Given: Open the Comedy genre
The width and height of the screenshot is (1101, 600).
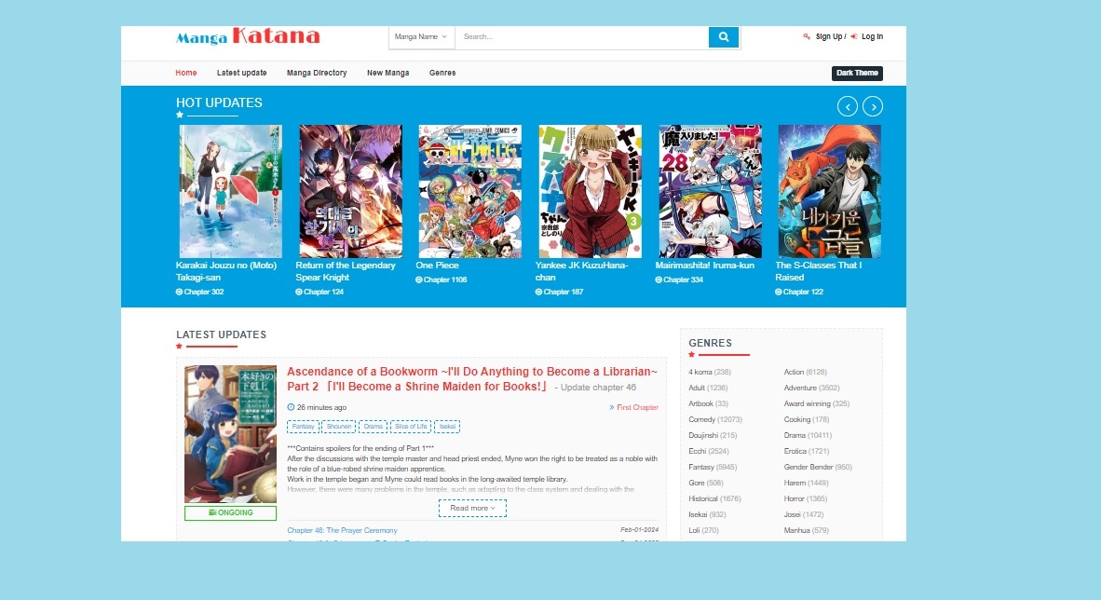Looking at the screenshot, I should point(714,419).
